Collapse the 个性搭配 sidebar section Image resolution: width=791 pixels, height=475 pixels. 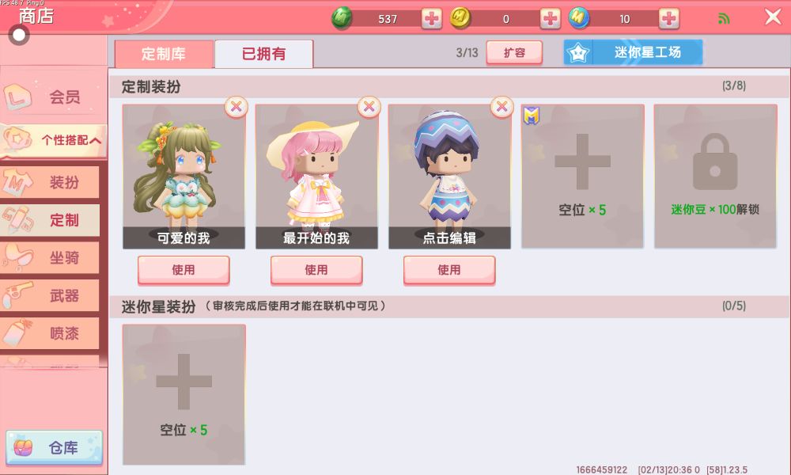[54, 140]
